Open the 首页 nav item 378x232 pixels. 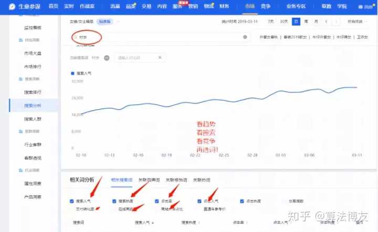click(53, 6)
